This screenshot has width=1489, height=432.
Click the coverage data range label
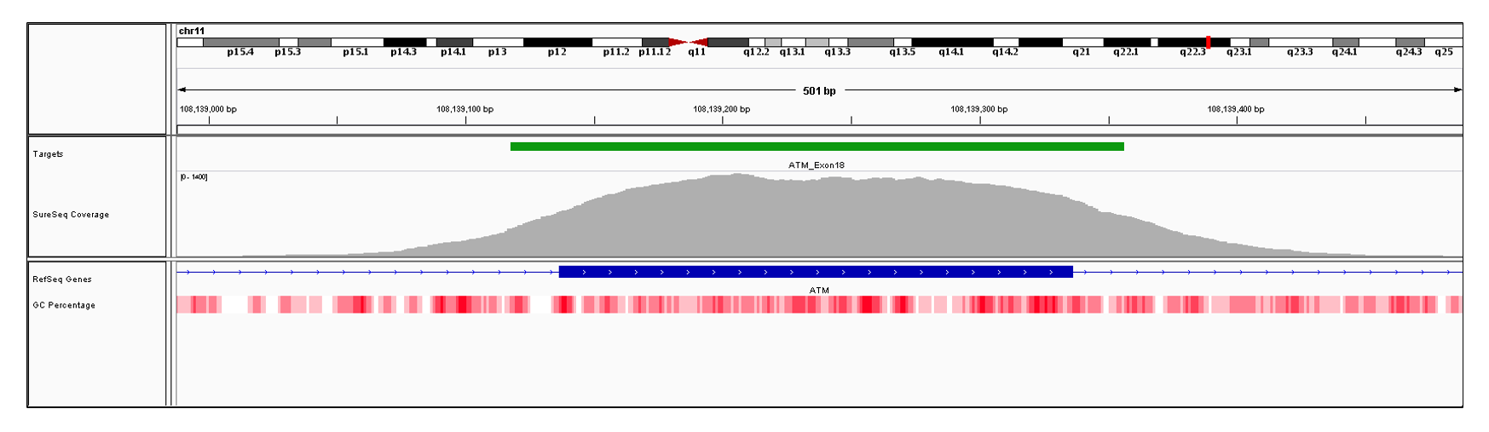coord(193,177)
